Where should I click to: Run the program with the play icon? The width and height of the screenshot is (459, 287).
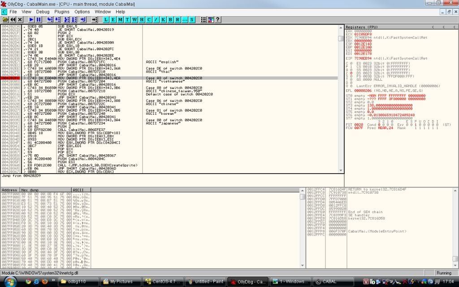click(31, 20)
